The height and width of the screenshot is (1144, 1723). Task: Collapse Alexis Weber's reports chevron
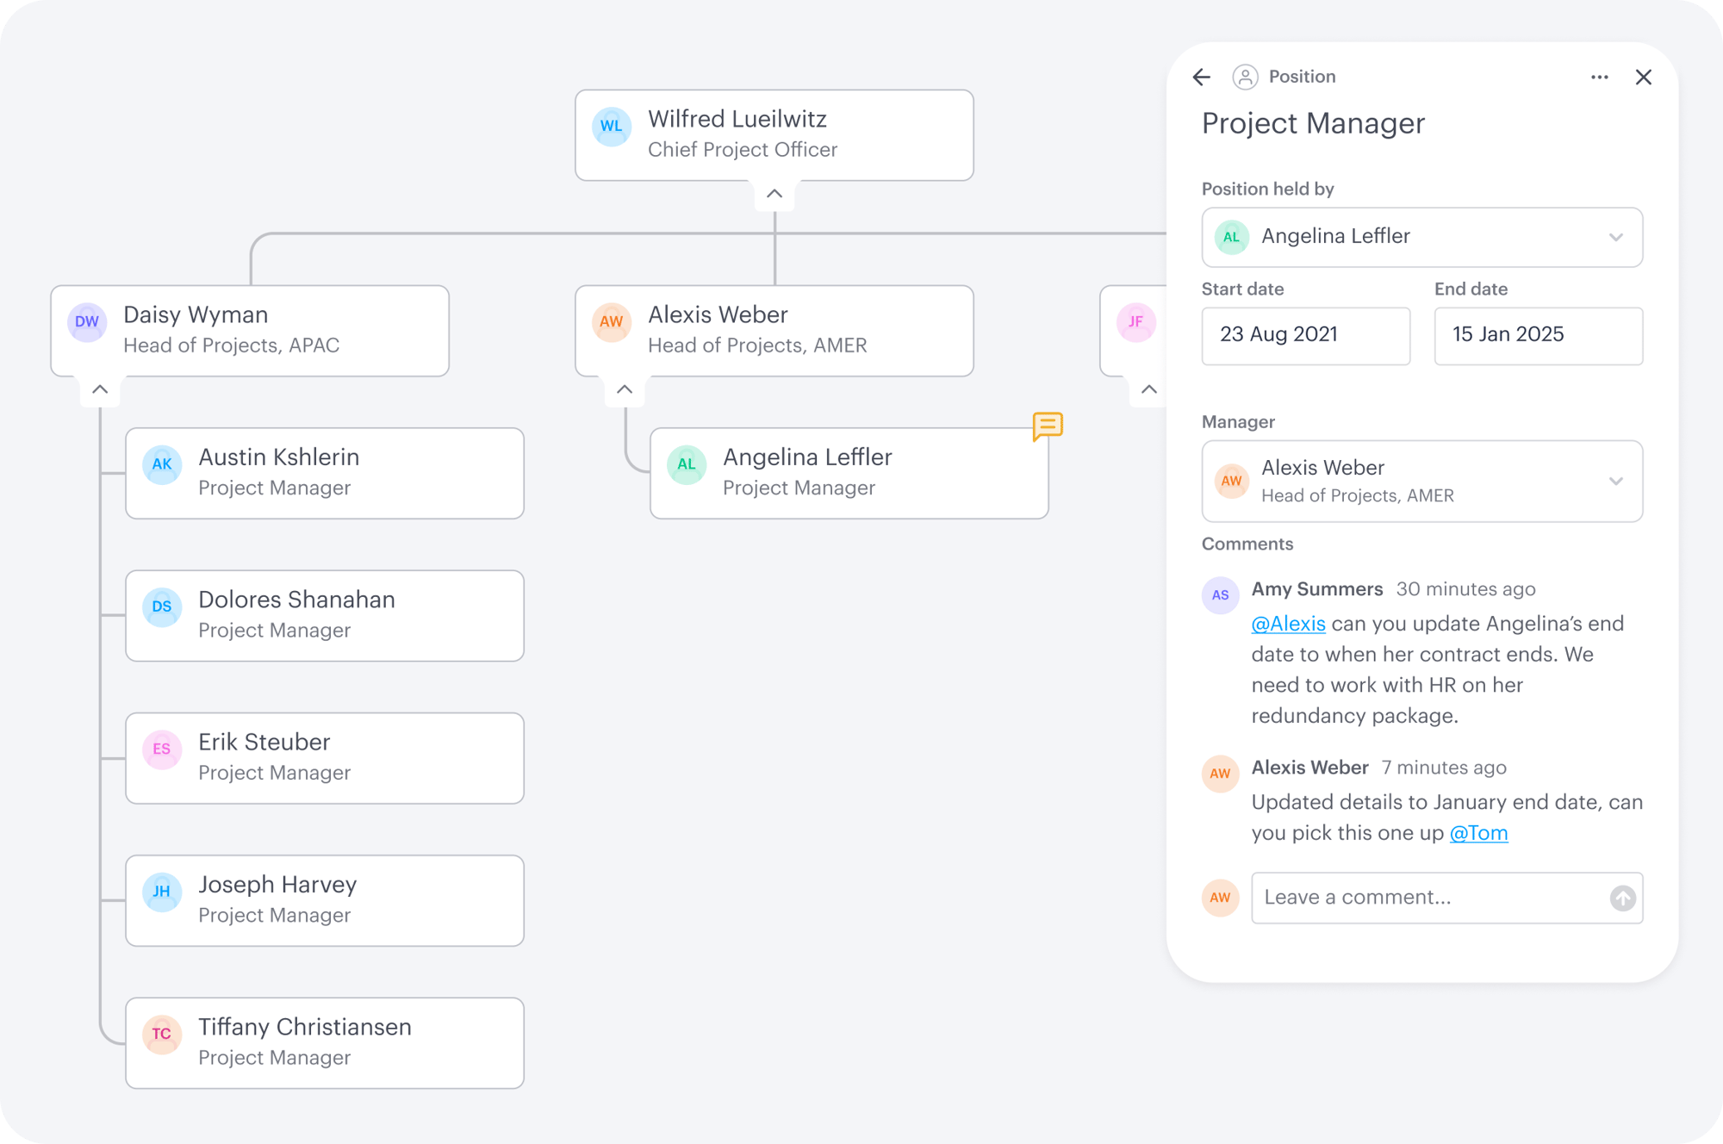point(625,389)
